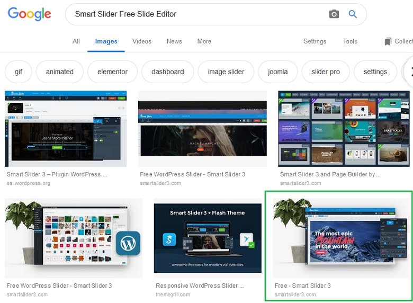Screen dimensions: 413x303
Task: Click the magnifying glass search button
Action: coord(353,14)
